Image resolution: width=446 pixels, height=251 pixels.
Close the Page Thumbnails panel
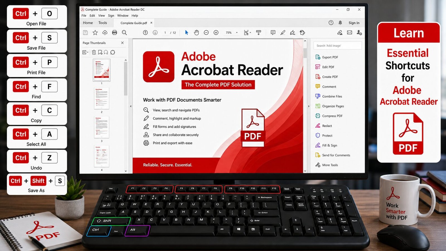tap(122, 43)
